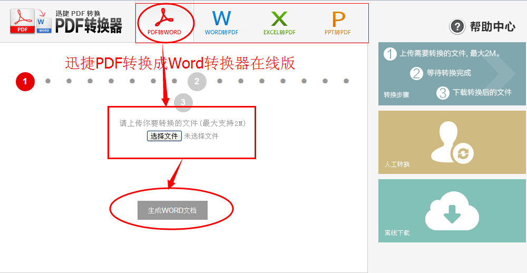
Task: Click the person with sync icon
Action: 452,142
